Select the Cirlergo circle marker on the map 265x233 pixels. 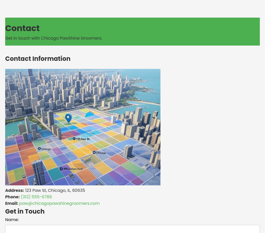tap(39, 149)
